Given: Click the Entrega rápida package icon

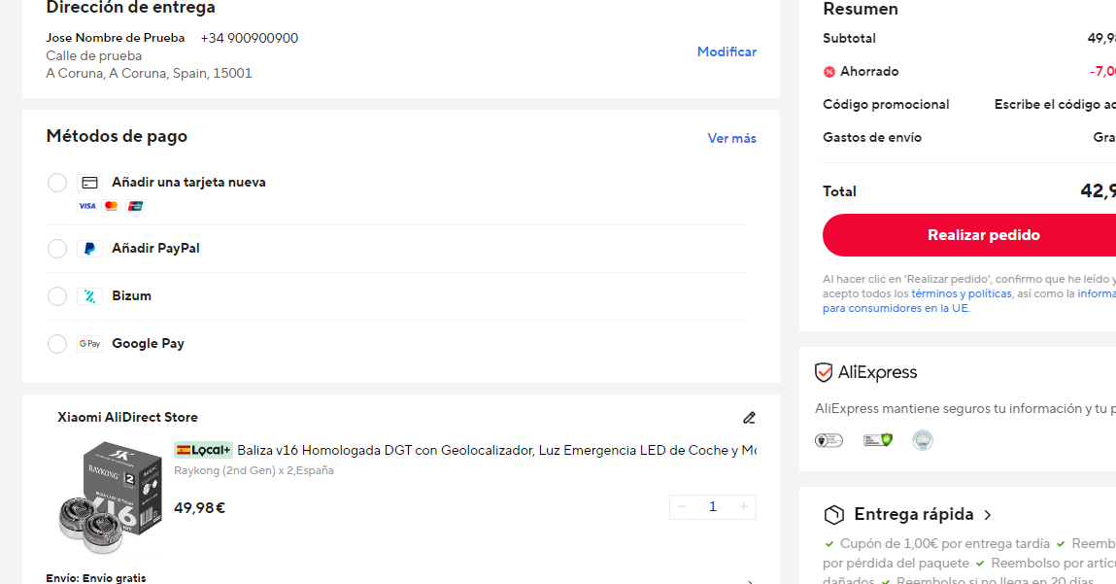Looking at the screenshot, I should (834, 514).
